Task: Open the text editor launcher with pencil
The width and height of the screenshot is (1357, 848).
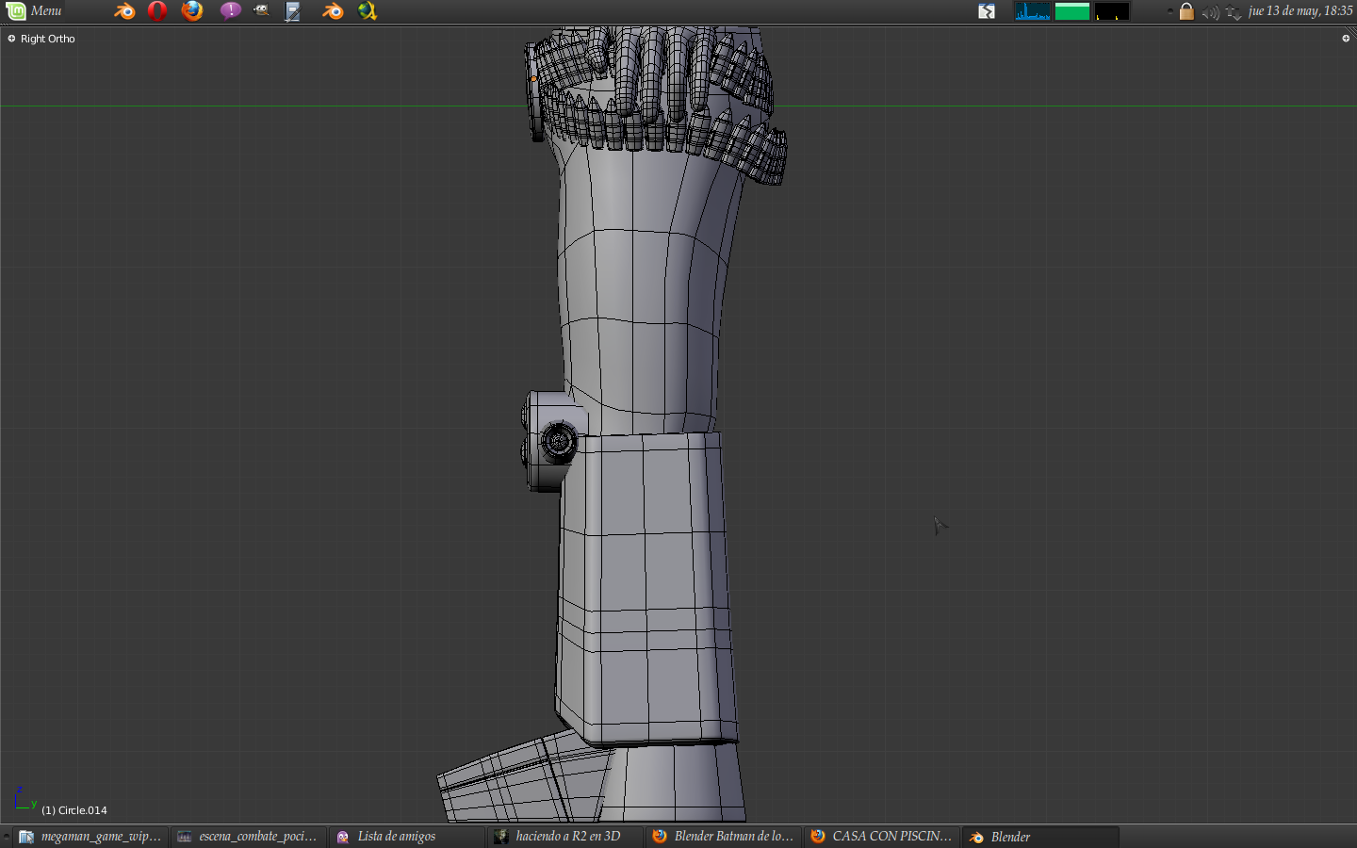Action: pyautogui.click(x=293, y=11)
